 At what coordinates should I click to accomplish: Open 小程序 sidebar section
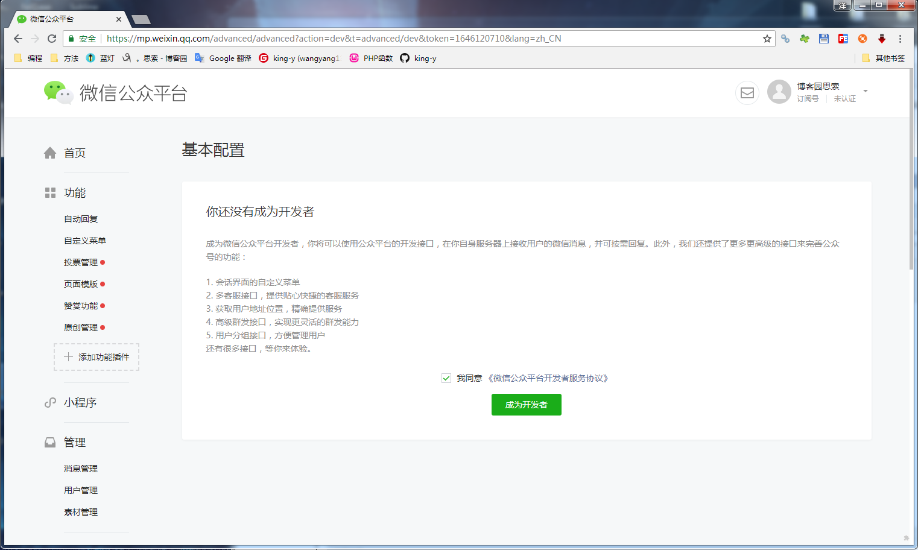pos(80,402)
